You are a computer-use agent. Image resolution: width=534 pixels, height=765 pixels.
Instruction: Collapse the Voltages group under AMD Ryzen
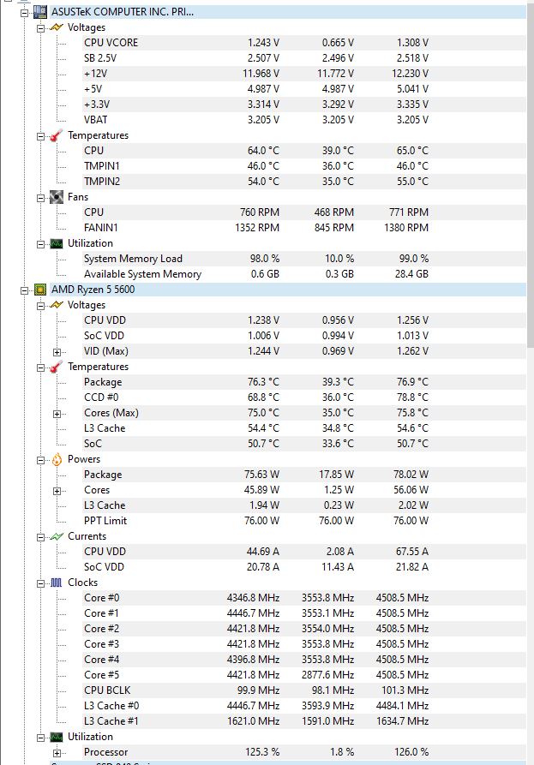coord(41,306)
